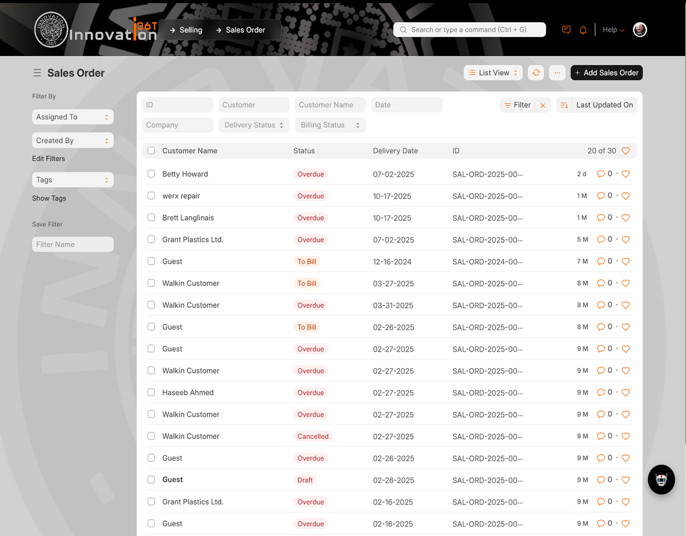Clear filters with the orange X icon
The image size is (686, 536).
pos(543,105)
